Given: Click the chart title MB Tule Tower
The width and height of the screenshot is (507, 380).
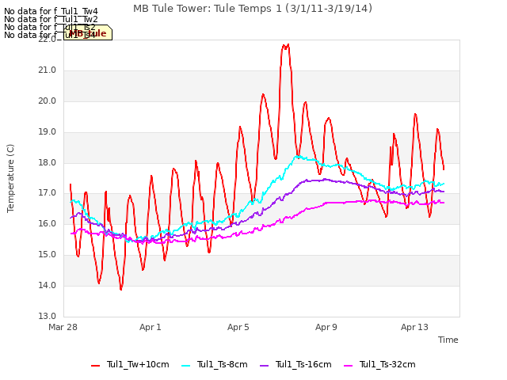Looking at the screenshot, I should [253, 9].
